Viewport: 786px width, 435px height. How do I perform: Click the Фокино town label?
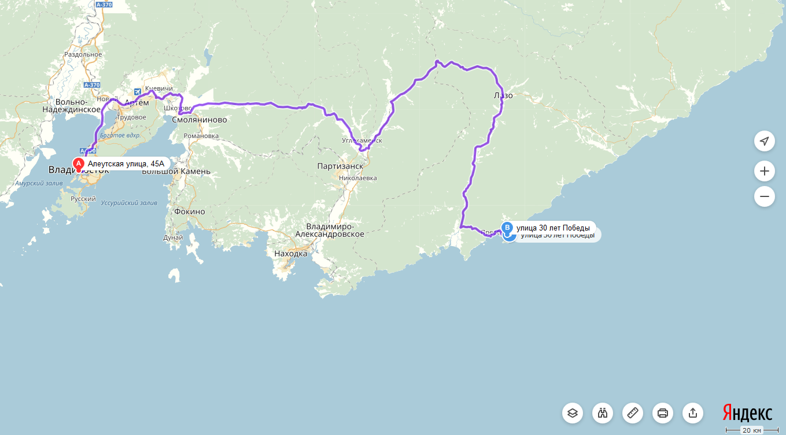[190, 211]
